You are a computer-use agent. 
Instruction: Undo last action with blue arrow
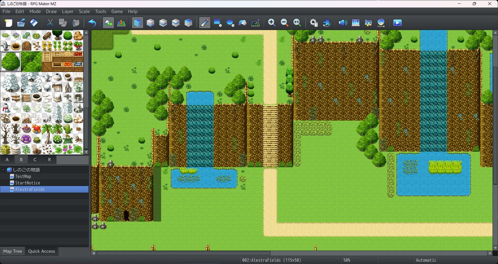92,23
